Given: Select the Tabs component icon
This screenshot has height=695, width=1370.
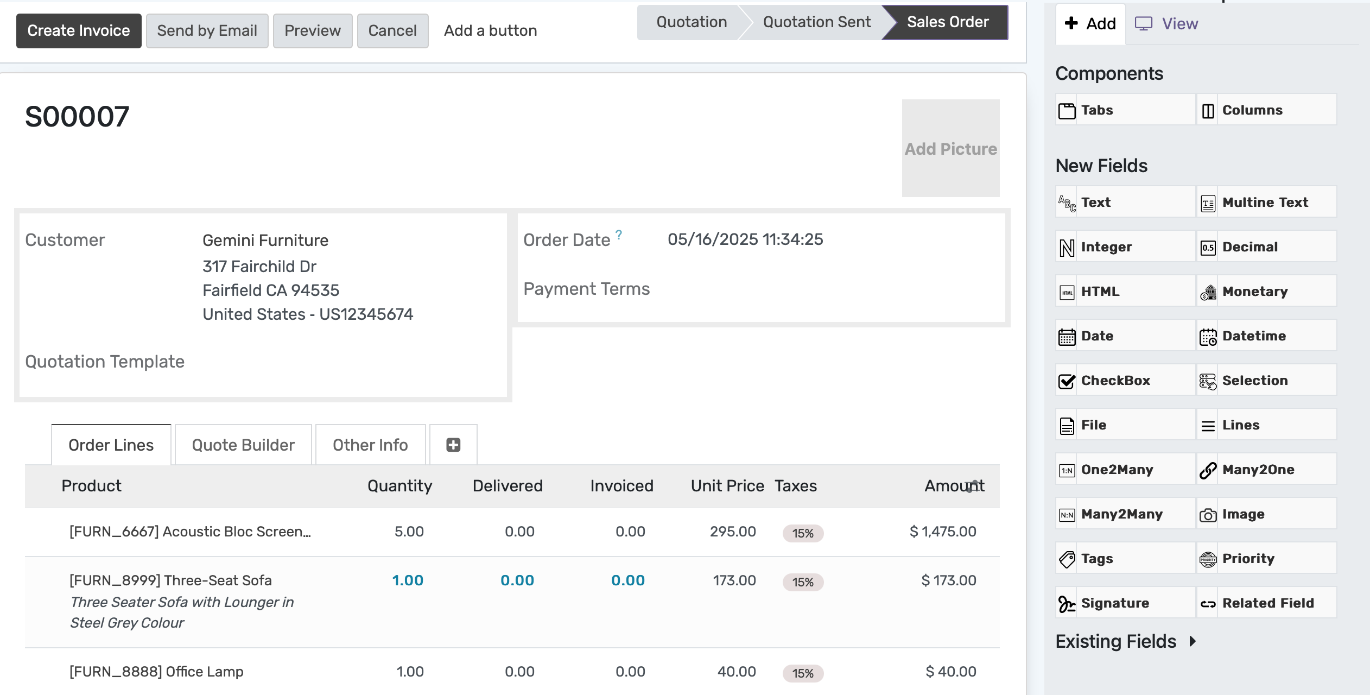Looking at the screenshot, I should 1067,110.
